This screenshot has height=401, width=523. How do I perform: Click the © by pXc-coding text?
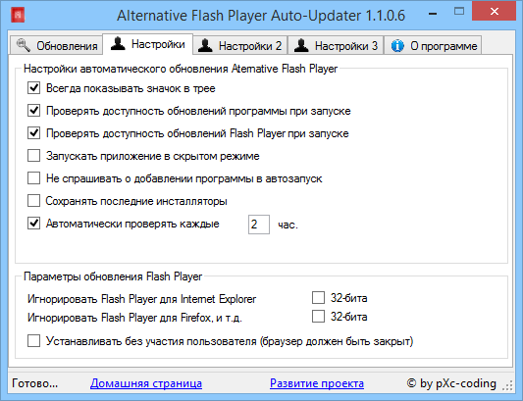point(451,383)
